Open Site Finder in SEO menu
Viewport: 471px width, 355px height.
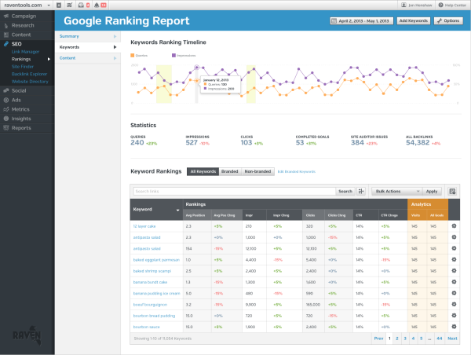23,67
